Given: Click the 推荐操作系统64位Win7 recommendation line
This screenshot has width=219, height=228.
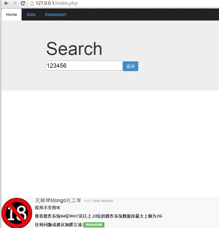Looking at the screenshot, I should pyautogui.click(x=98, y=216).
